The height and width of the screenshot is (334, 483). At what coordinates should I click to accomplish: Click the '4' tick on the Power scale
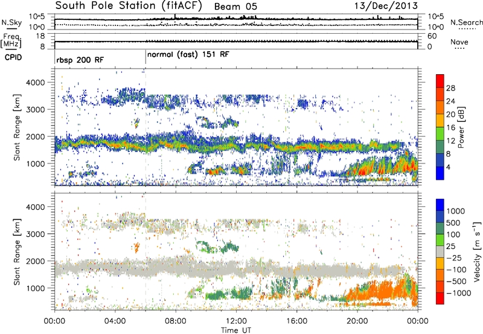449,168
